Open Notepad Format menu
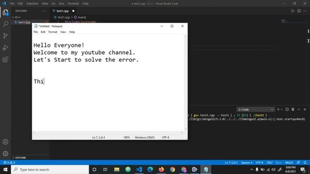The height and width of the screenshot is (174, 310). coord(53,32)
